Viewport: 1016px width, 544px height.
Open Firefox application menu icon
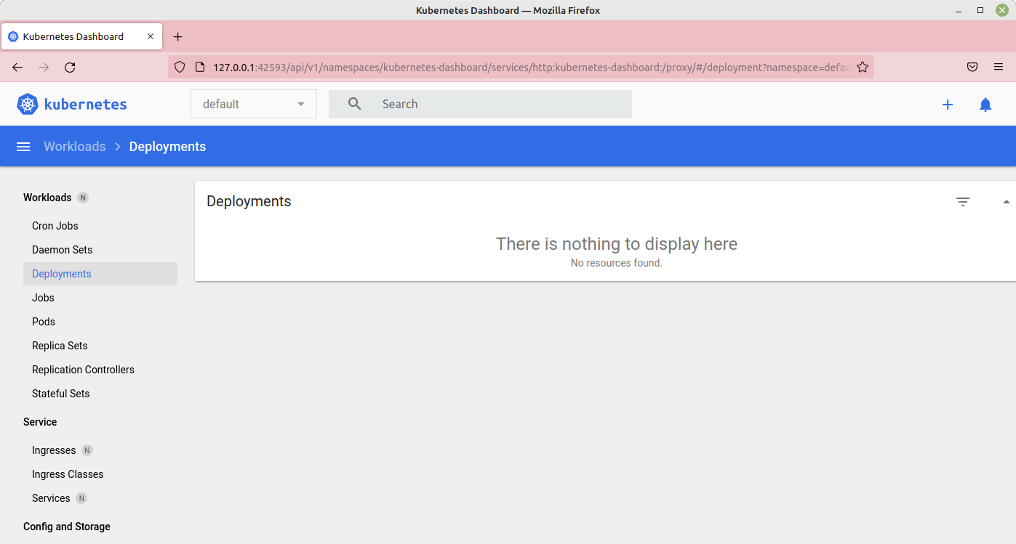(x=999, y=68)
